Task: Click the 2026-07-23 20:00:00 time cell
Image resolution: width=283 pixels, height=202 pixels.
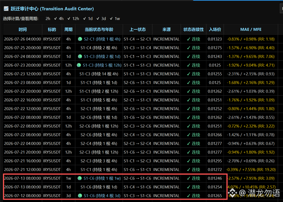Action: coord(23,65)
